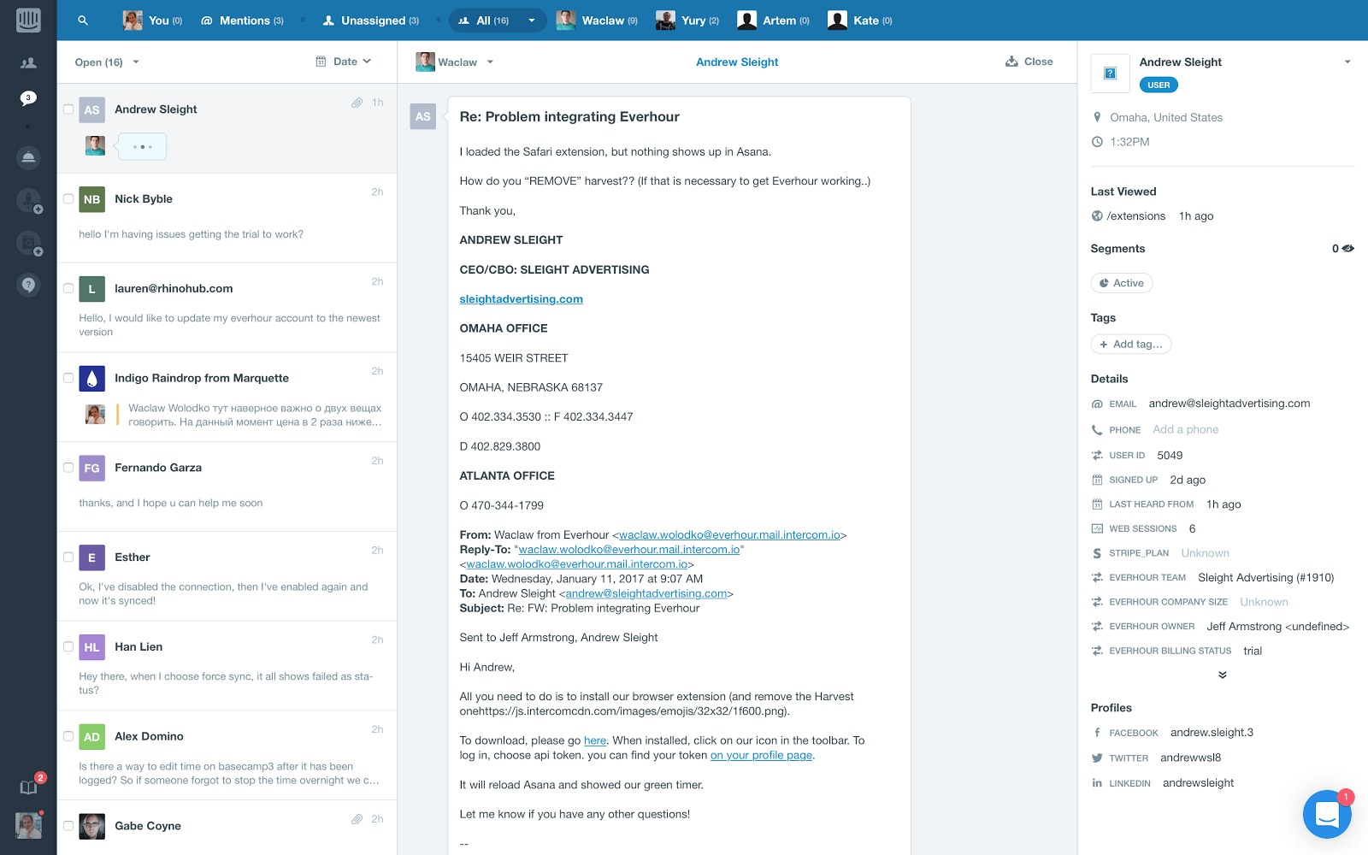The height and width of the screenshot is (855, 1368).
Task: Click the account avatar at sidebar bottom
Action: point(28,825)
